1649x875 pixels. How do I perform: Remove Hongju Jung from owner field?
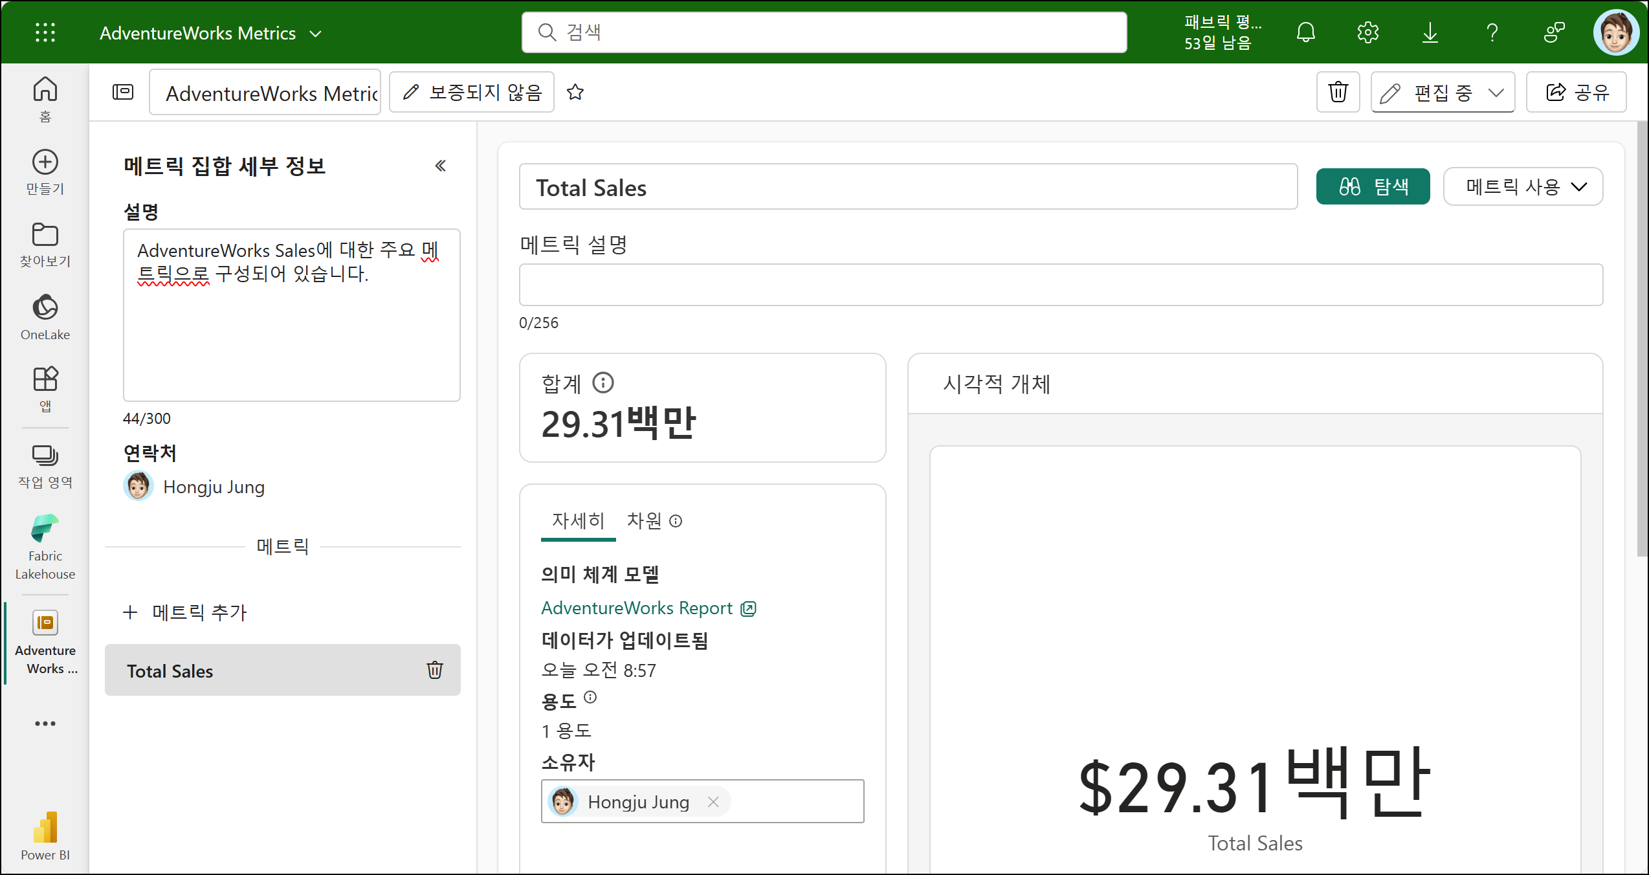(x=713, y=802)
